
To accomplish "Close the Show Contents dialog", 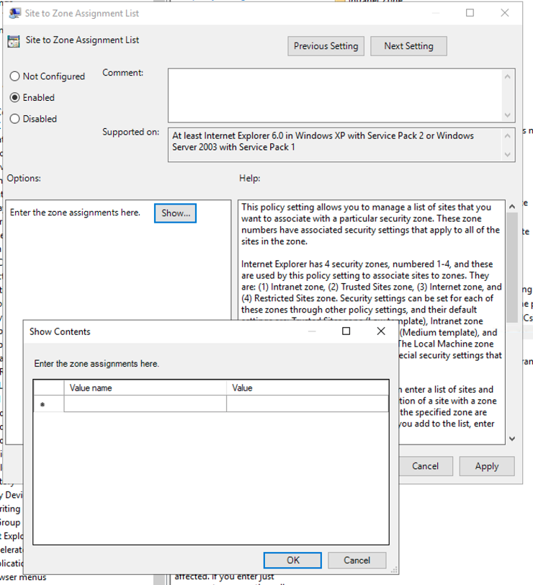I will coord(381,331).
